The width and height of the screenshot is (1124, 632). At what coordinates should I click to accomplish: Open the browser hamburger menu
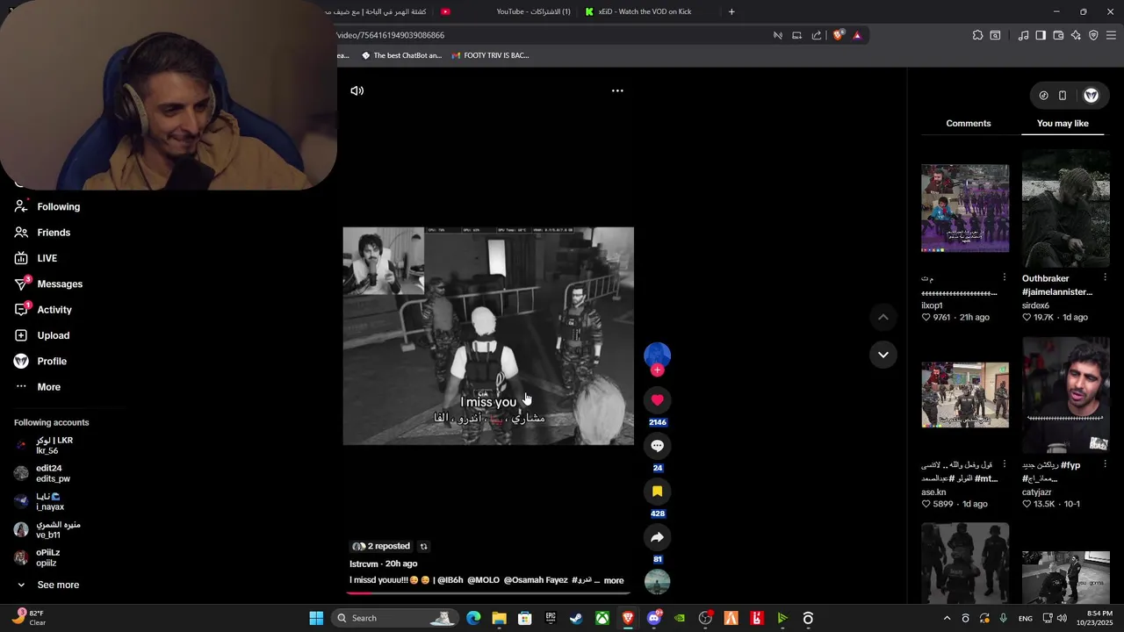(x=1111, y=35)
